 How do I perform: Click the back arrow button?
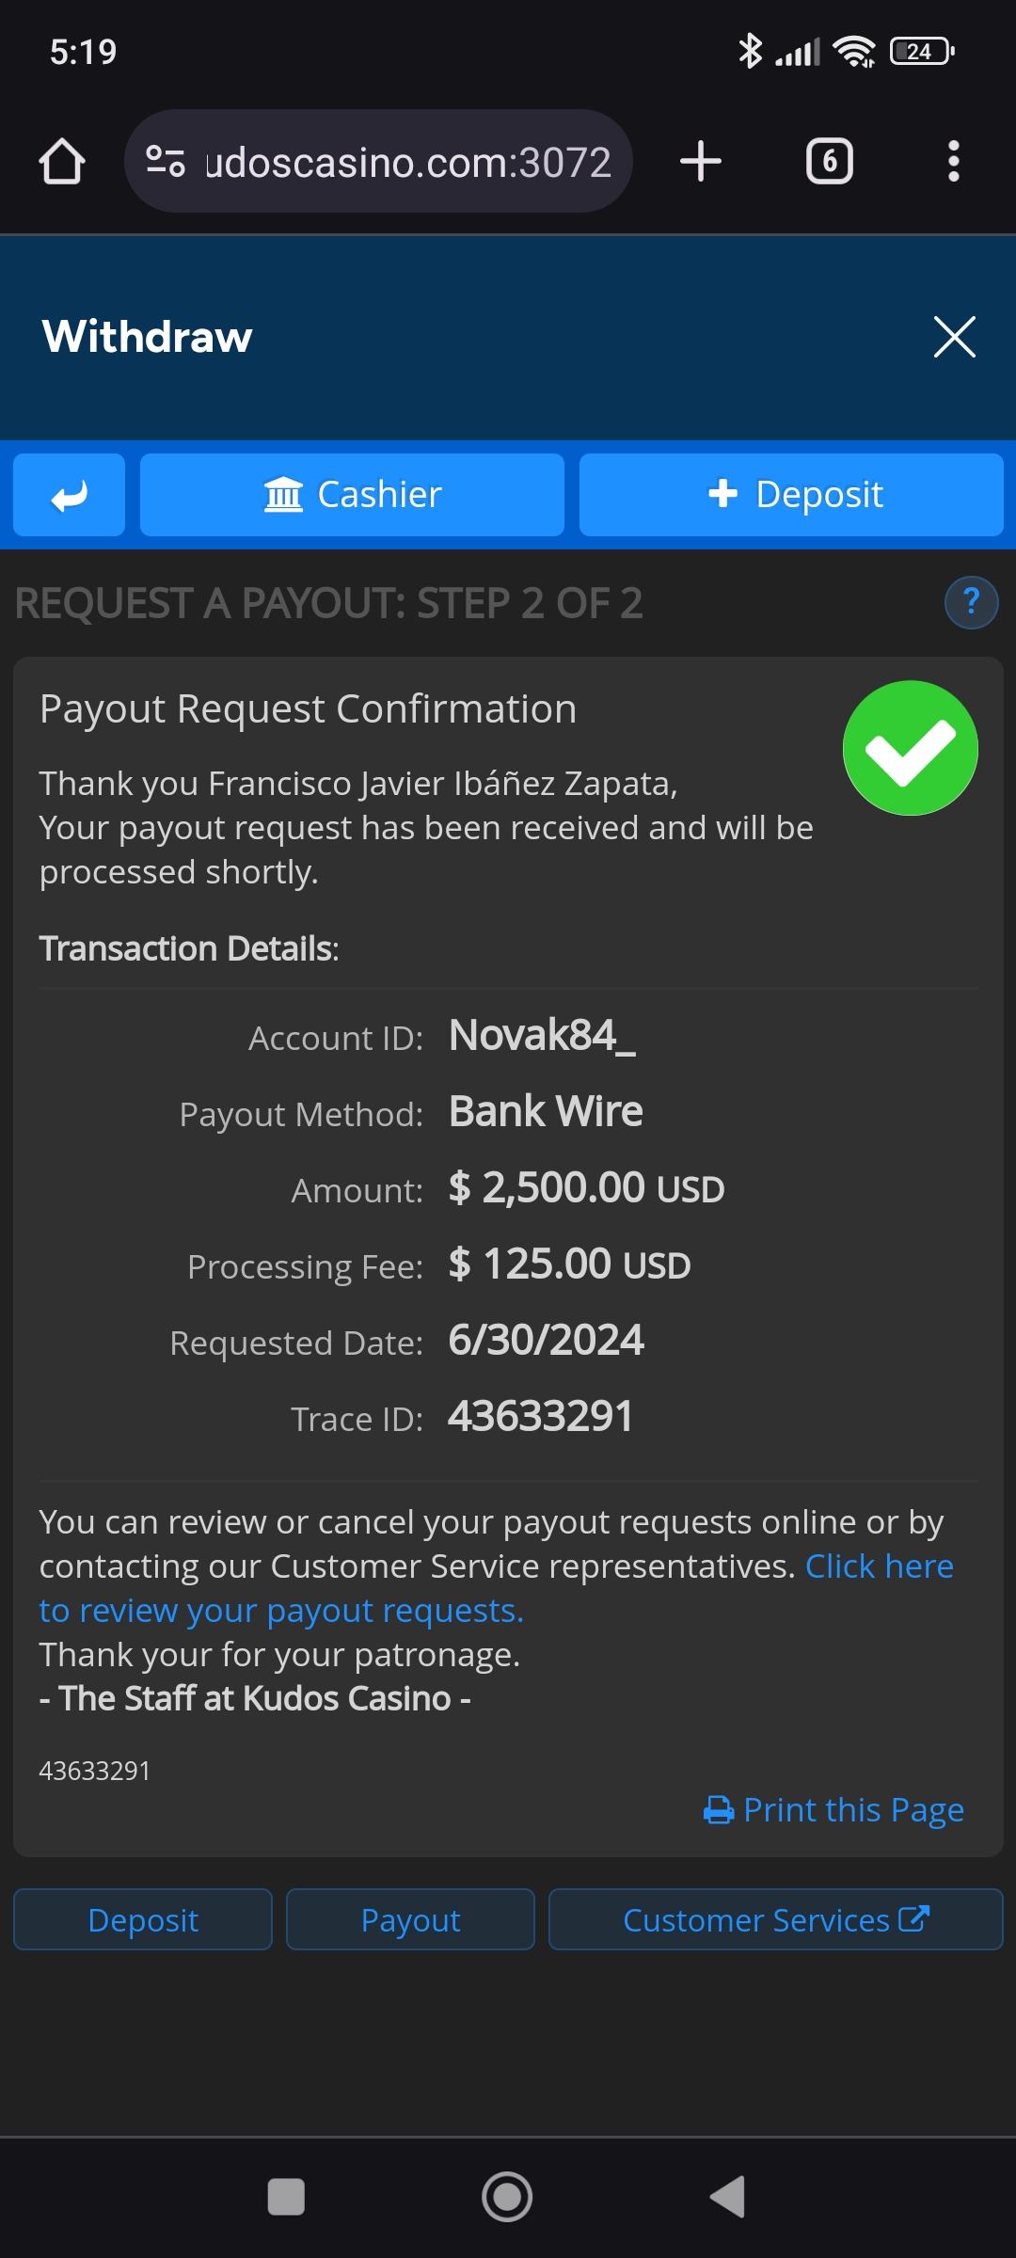(x=69, y=495)
